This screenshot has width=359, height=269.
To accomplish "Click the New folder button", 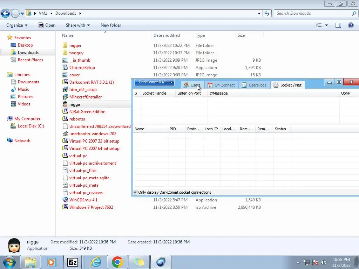I will coord(111,25).
